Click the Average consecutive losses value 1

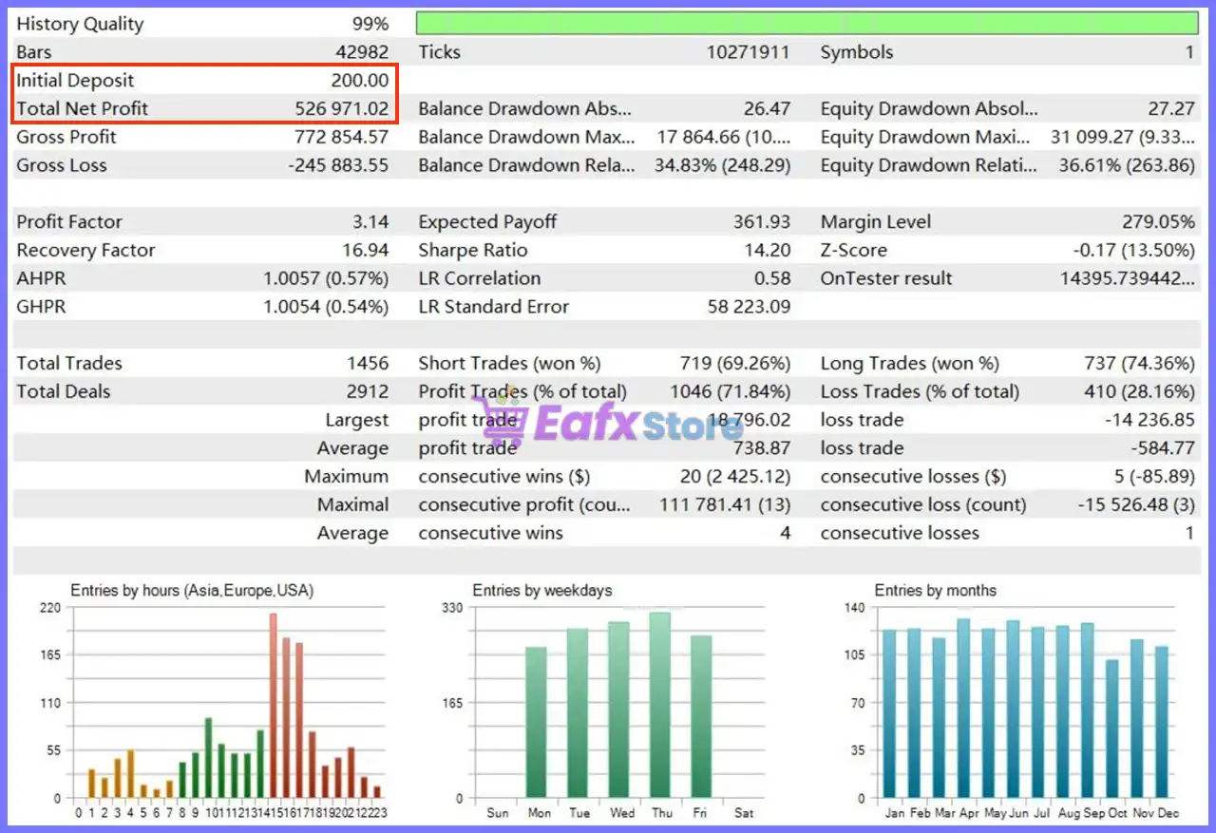coord(1189,533)
